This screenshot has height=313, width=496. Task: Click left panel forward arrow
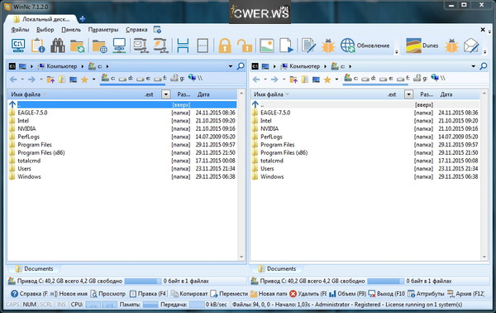[x=31, y=79]
